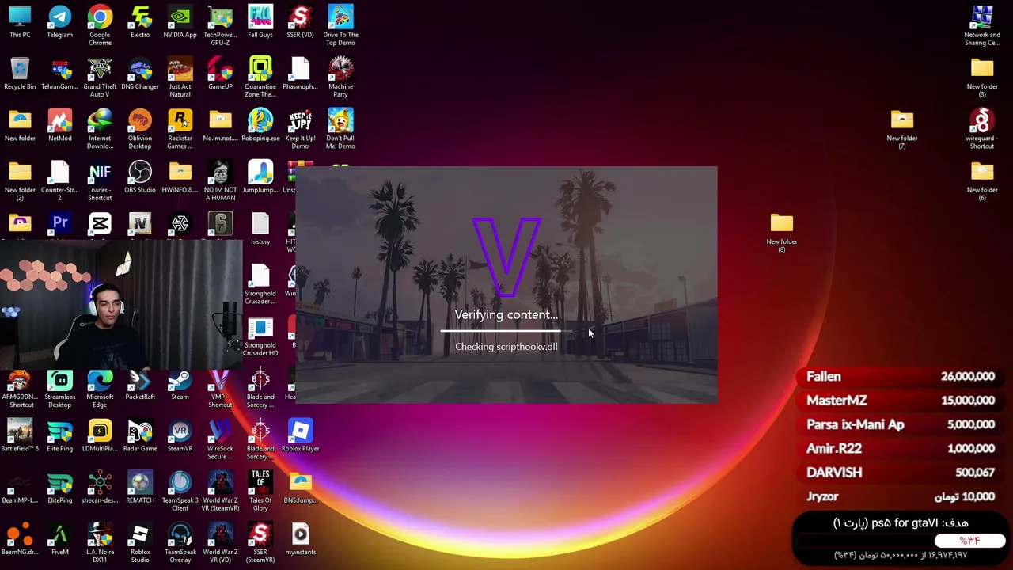This screenshot has height=570, width=1013.
Task: Click the Amir.R22 donor name
Action: tap(834, 448)
